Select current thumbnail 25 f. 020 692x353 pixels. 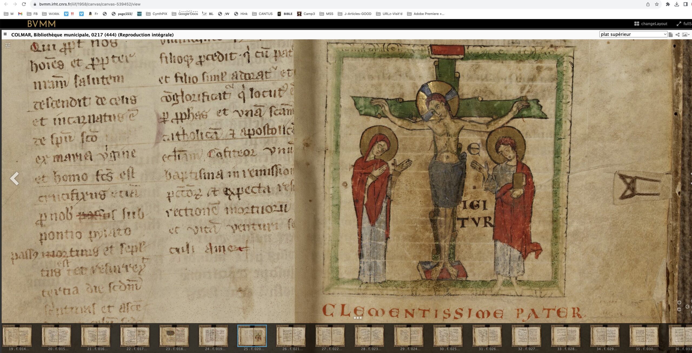(252, 335)
